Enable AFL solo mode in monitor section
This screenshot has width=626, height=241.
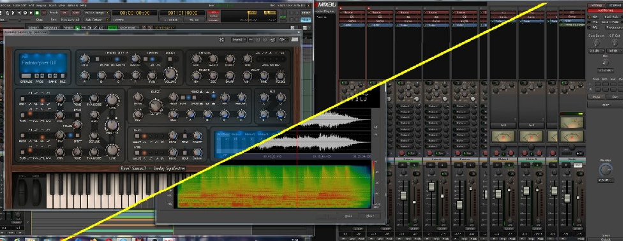pos(593,27)
